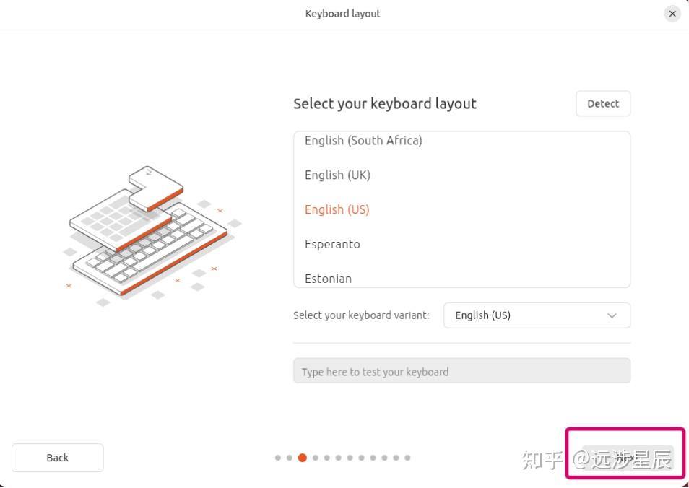Click the first progress step dot
Viewport: 689px width, 488px height.
[x=278, y=458]
